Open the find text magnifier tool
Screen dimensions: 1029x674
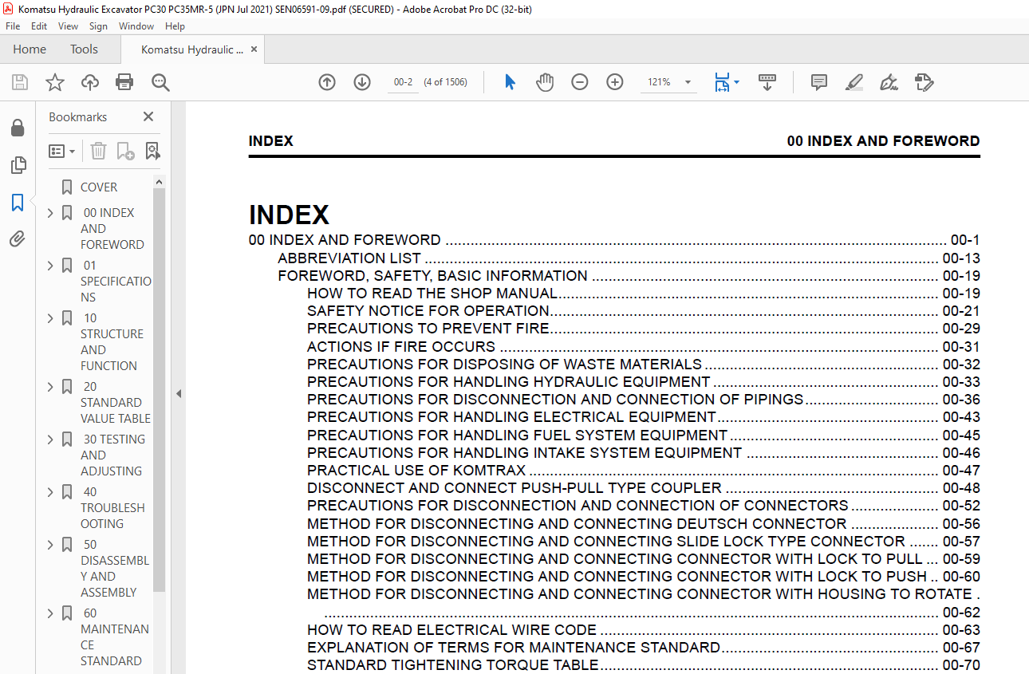[160, 82]
